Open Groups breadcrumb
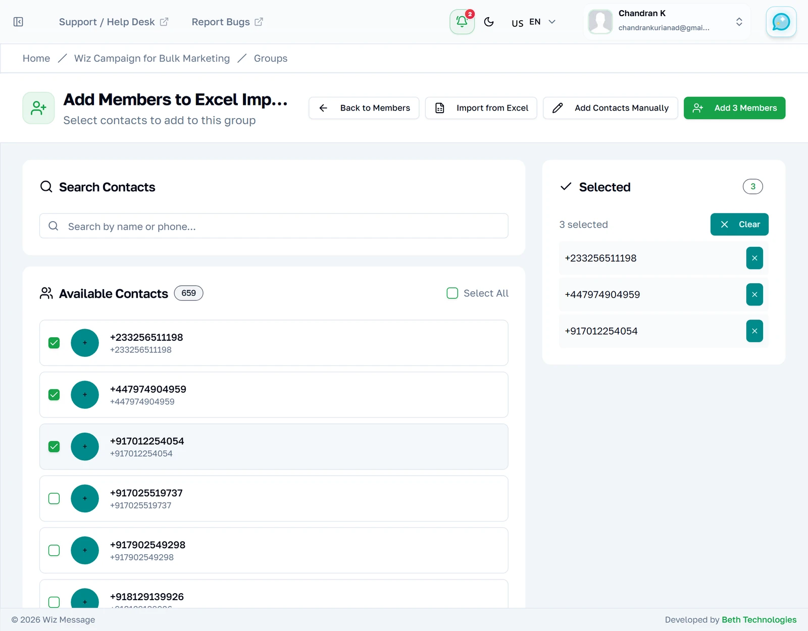 (271, 59)
